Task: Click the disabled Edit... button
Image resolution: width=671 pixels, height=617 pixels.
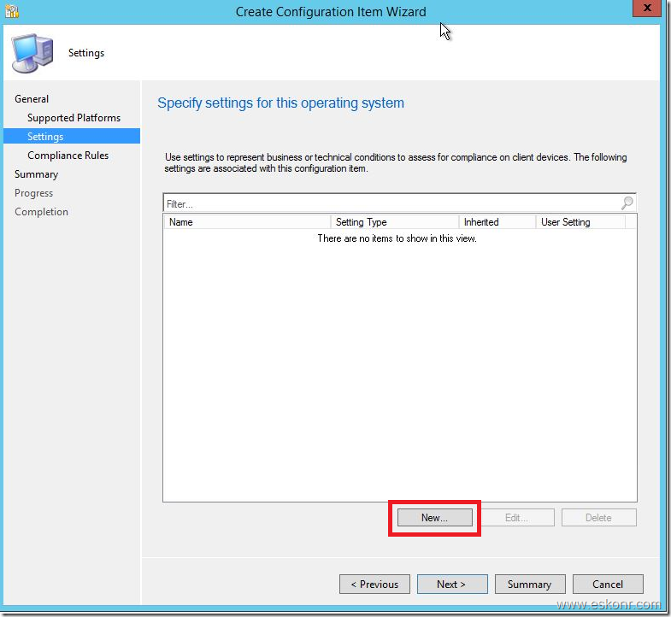Action: [x=516, y=518]
